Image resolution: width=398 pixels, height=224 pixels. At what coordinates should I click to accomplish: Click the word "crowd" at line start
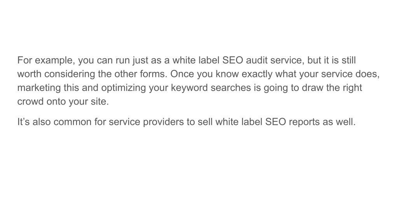coord(30,101)
